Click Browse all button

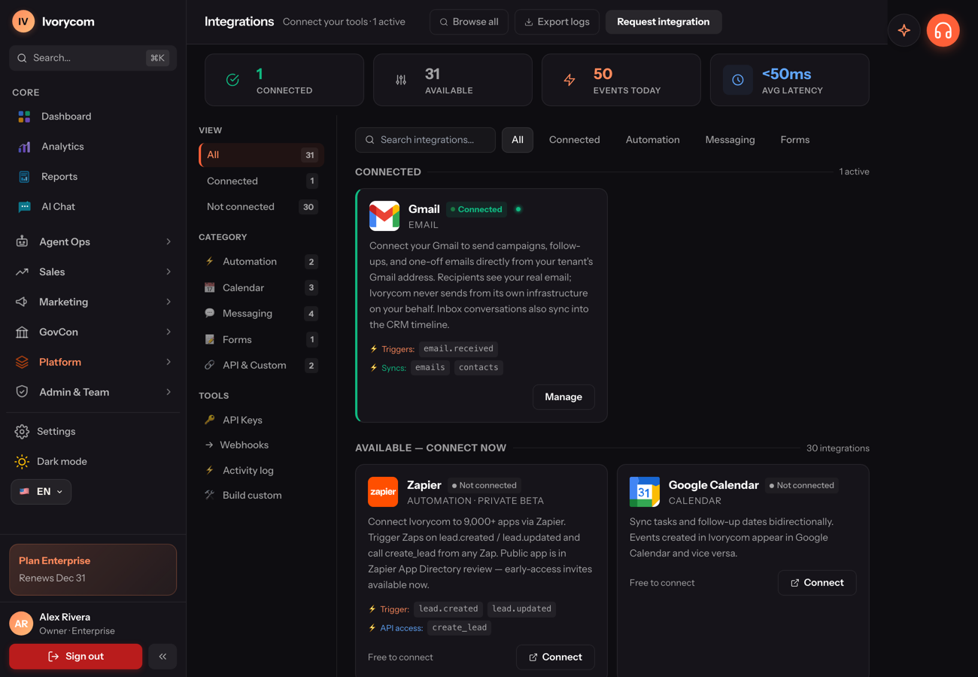pyautogui.click(x=469, y=22)
